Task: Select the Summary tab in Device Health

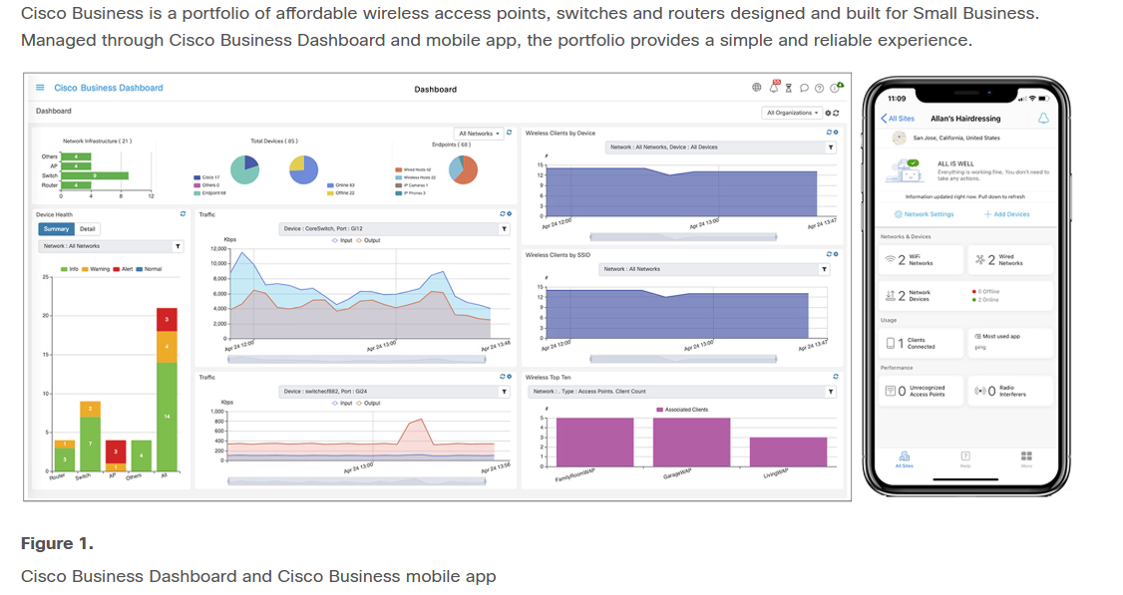Action: [56, 229]
